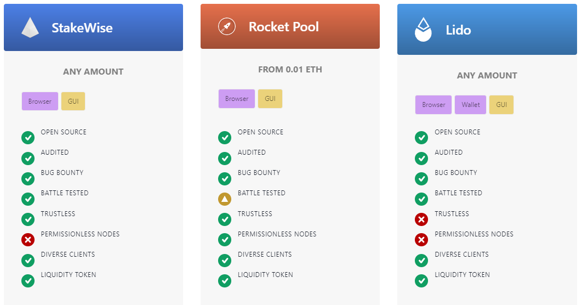Select the GUI tag under Rocket Pool
This screenshot has height=305, width=582.
pos(270,99)
